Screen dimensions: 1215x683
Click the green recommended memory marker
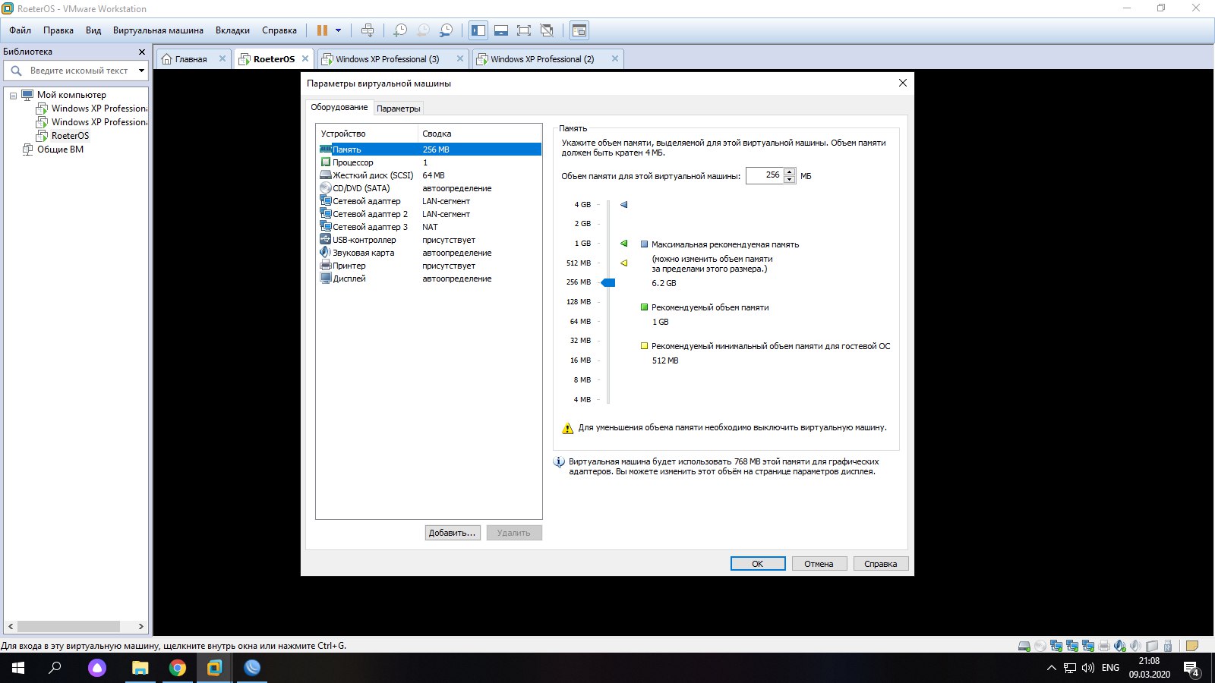point(624,244)
